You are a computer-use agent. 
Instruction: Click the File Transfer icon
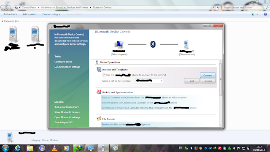[x=99, y=119]
